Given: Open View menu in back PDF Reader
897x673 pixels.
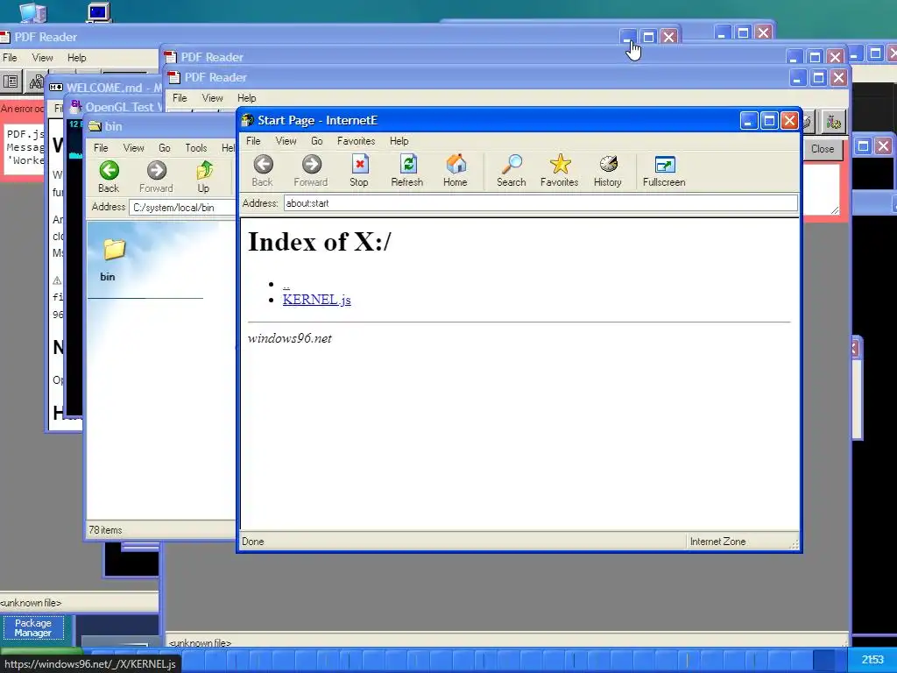Looking at the screenshot, I should pyautogui.click(x=42, y=58).
